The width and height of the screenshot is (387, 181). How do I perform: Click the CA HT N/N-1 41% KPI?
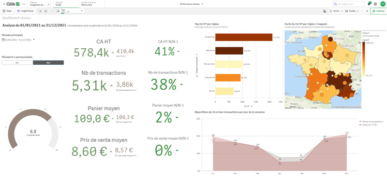pyautogui.click(x=164, y=51)
